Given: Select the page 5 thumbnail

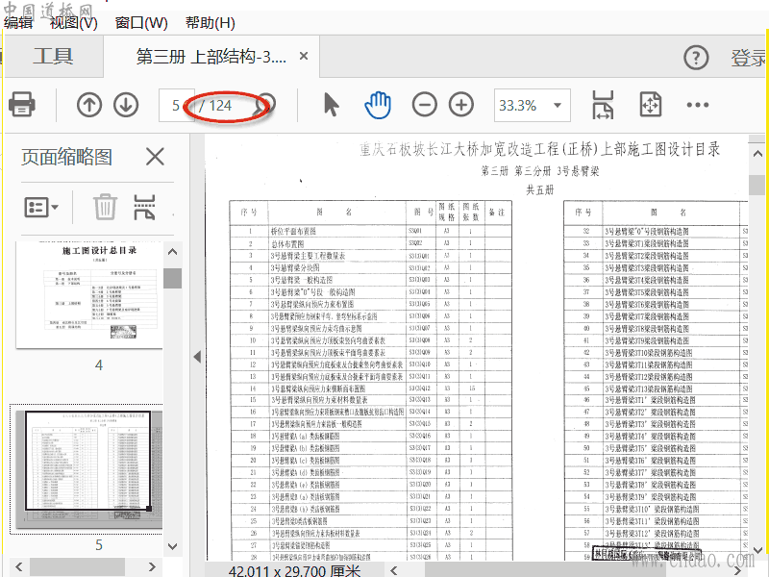Looking at the screenshot, I should point(88,468).
